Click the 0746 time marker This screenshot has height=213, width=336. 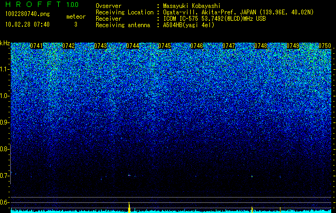point(197,46)
